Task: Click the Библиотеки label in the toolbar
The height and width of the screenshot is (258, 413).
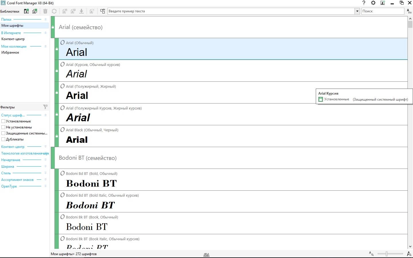Action: pos(10,11)
